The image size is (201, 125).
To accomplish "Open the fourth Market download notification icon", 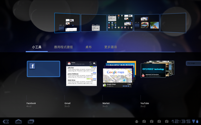I will (x=166, y=121).
